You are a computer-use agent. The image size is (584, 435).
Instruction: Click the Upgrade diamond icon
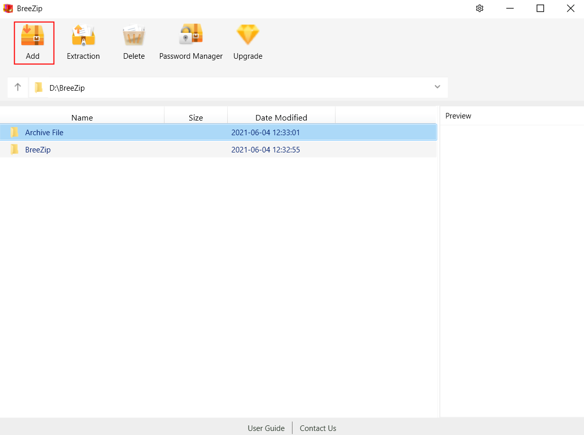(247, 34)
